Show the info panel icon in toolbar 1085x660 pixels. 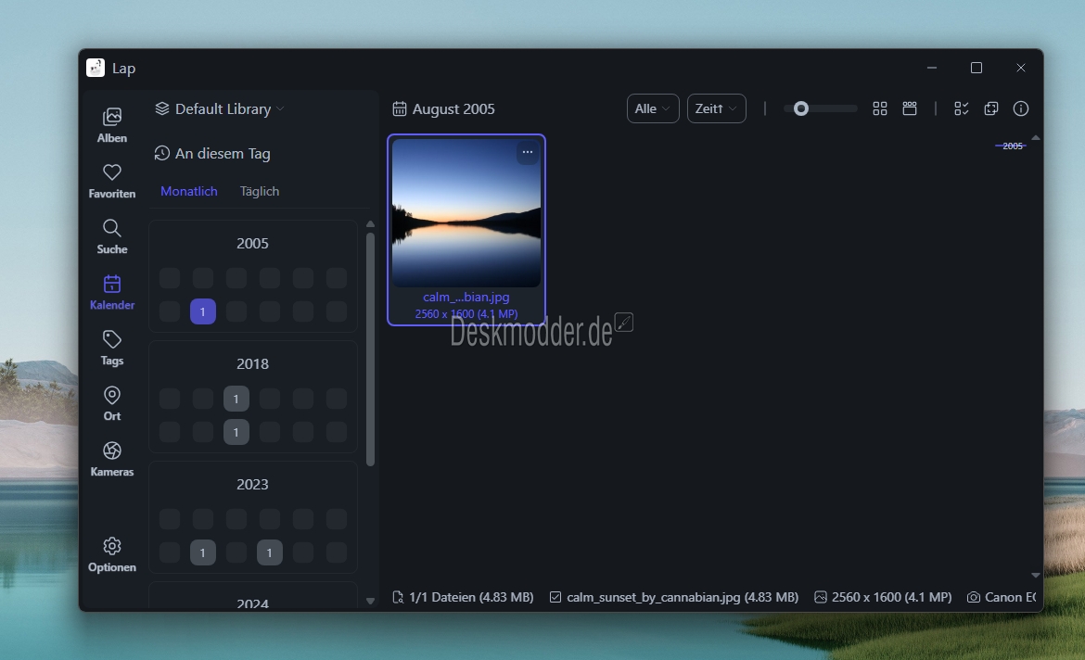click(x=1021, y=108)
